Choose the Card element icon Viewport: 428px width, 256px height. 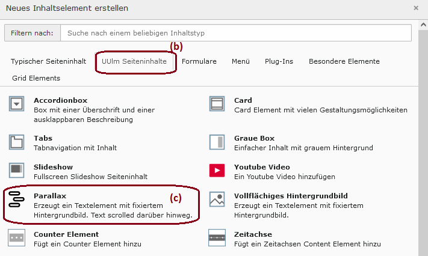217,103
